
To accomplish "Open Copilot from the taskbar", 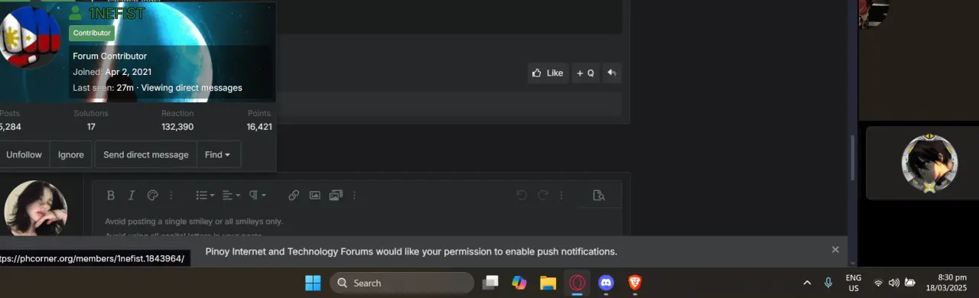I will (x=519, y=283).
